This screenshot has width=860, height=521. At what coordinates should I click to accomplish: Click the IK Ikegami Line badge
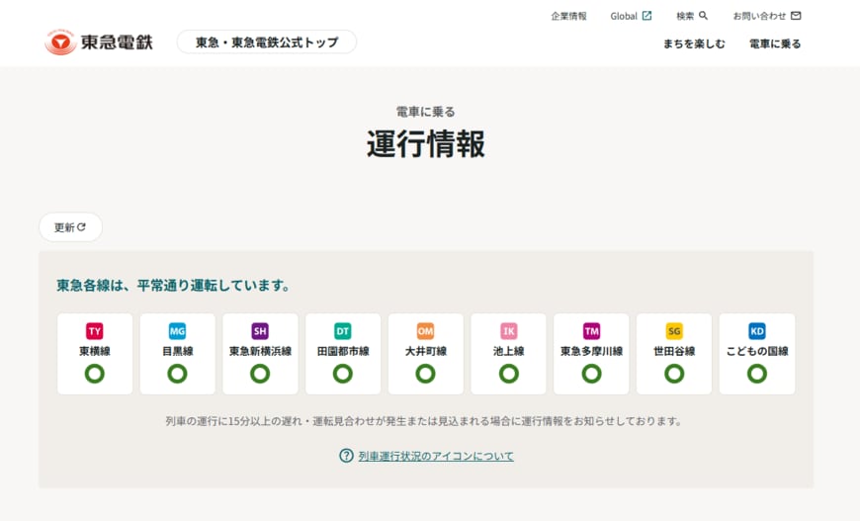pyautogui.click(x=508, y=331)
